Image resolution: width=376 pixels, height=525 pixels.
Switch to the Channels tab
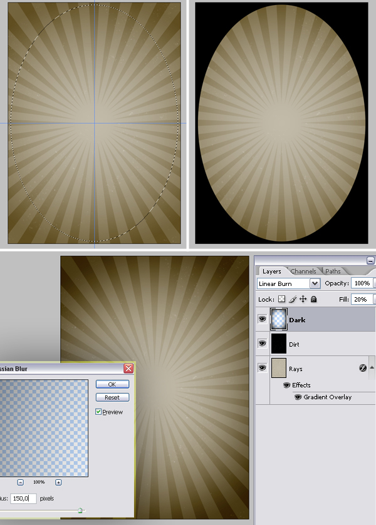pyautogui.click(x=303, y=272)
